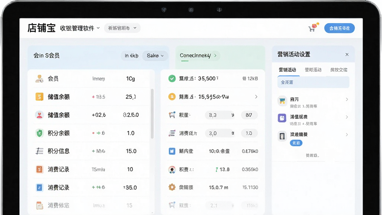Open the grey pill dropdown in the header

tap(122, 28)
